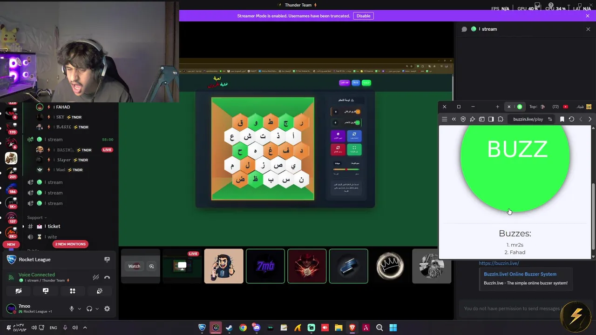
Task: Reload the buzzin.live page
Action: pyautogui.click(x=571, y=119)
